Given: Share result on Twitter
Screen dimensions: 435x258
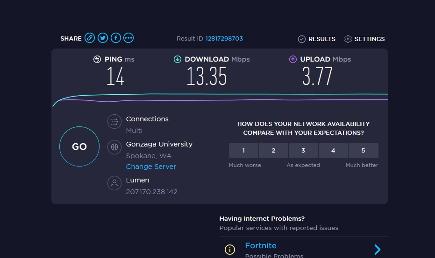Looking at the screenshot, I should point(103,38).
